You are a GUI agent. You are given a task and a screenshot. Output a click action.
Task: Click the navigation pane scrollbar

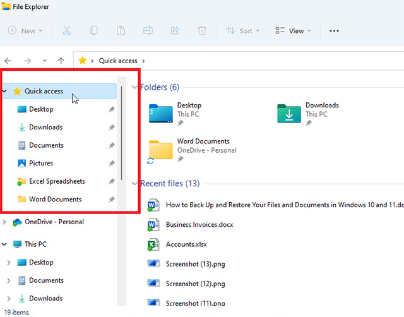pos(121,133)
